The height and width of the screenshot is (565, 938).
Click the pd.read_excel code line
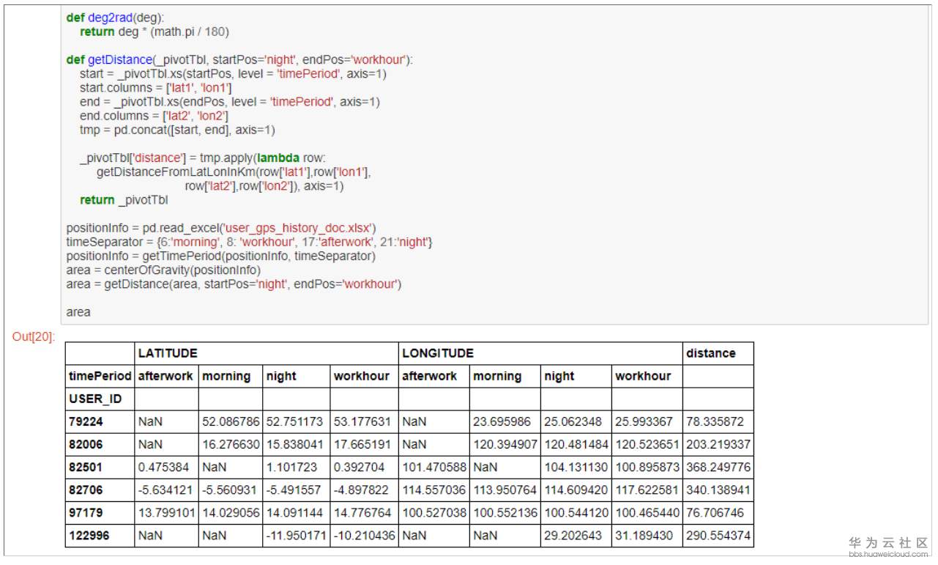click(x=221, y=228)
